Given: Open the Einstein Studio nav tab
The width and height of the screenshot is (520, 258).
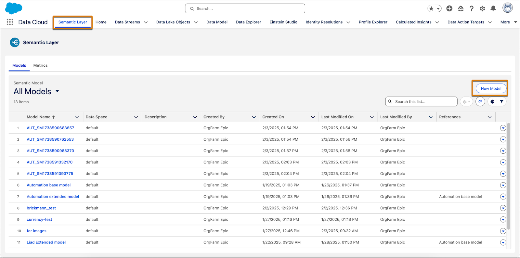Looking at the screenshot, I should (x=283, y=22).
